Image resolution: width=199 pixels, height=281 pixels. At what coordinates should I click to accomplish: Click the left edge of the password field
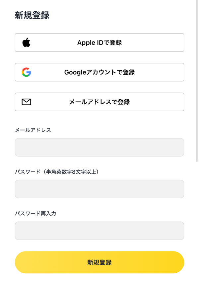tap(20, 189)
